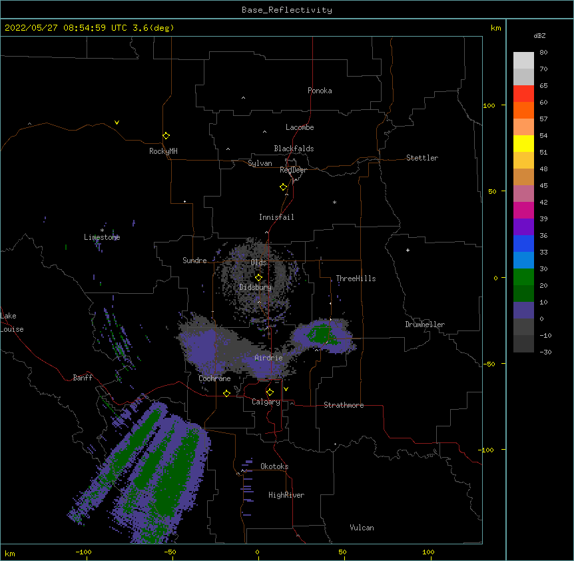Click the Airdrie city label
Screen dimensions: 574x561
tap(268, 358)
